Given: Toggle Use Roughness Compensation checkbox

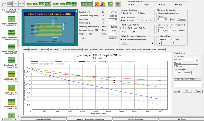Looking at the screenshot, I should [x=121, y=39].
